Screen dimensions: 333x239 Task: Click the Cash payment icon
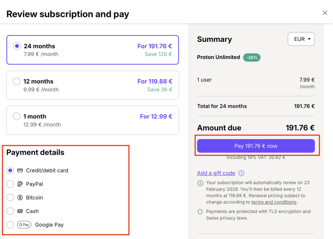pyautogui.click(x=20, y=211)
